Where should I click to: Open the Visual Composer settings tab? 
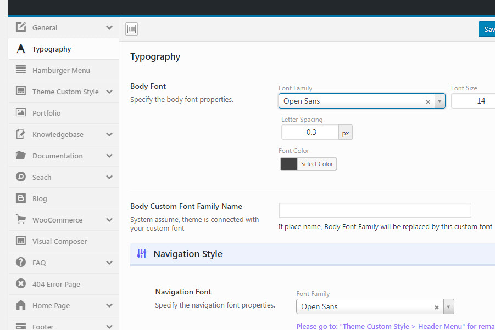(59, 241)
